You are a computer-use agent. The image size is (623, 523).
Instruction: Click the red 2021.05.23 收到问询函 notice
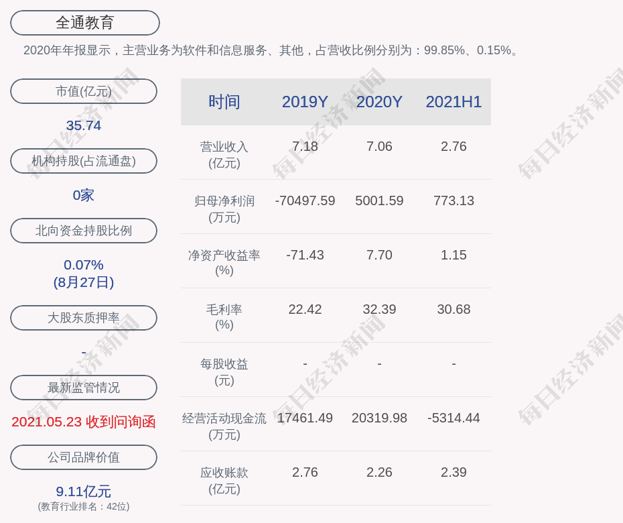click(x=84, y=422)
